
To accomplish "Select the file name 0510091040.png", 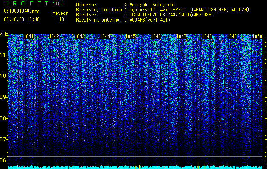I will click(x=22, y=11).
